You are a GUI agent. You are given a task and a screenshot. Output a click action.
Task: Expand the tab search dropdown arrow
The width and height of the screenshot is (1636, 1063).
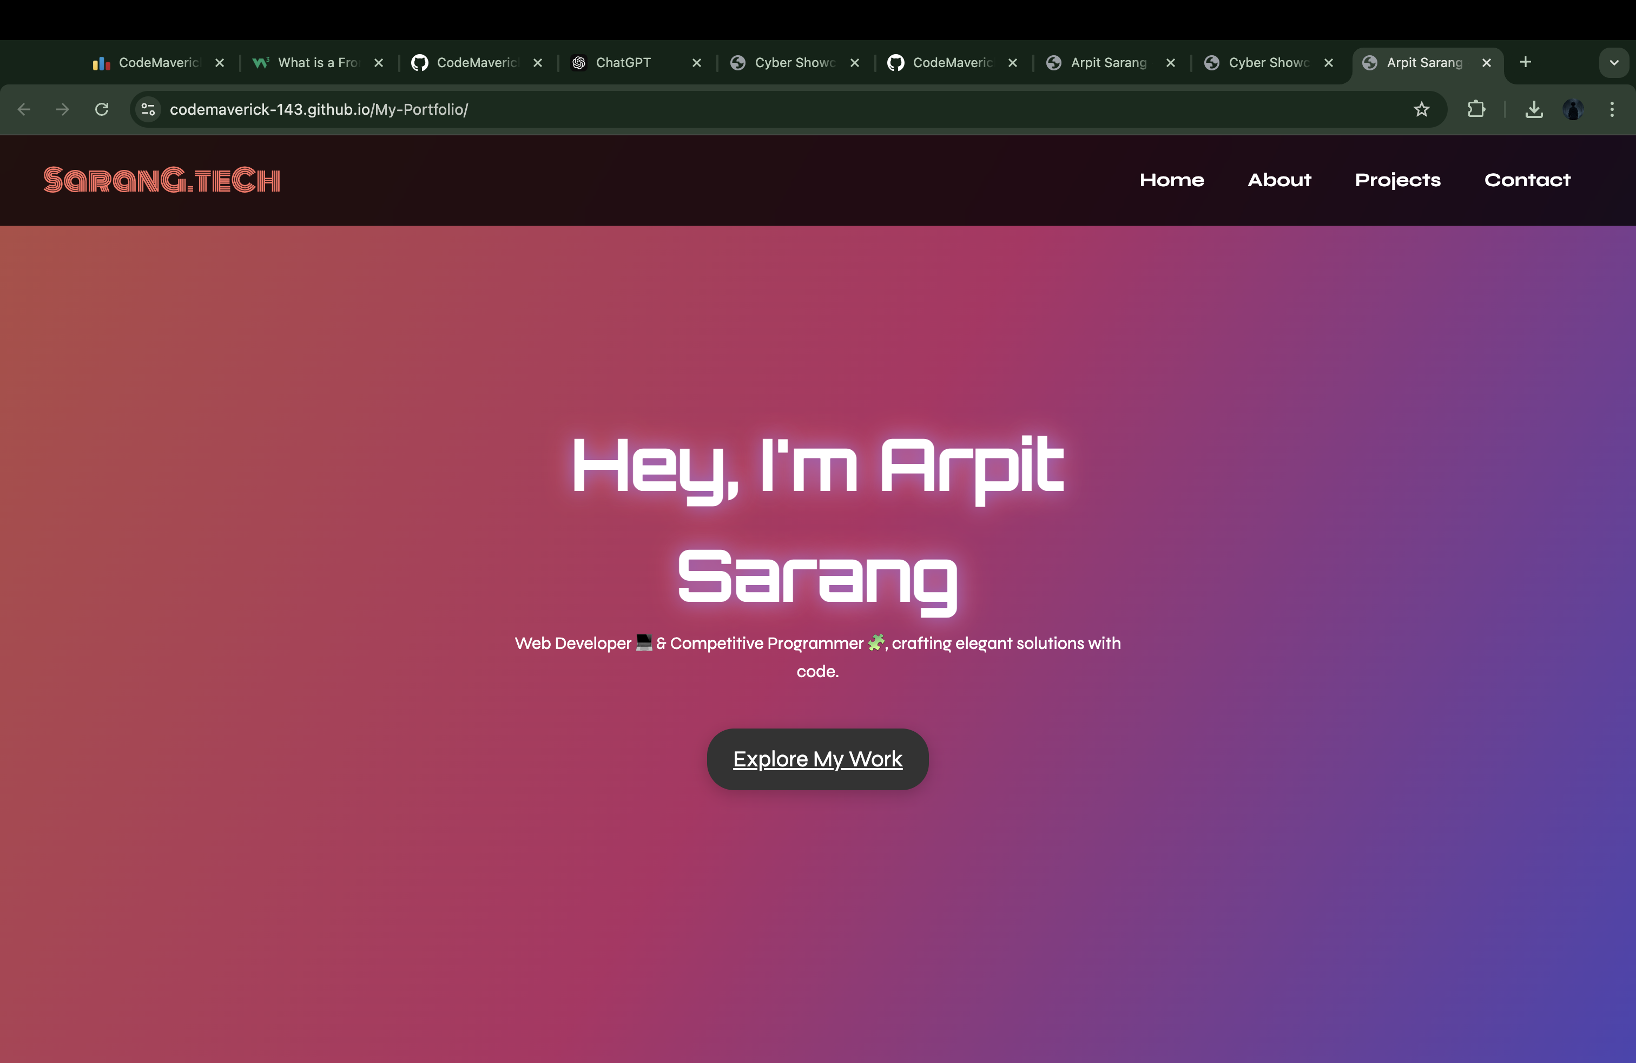point(1614,63)
